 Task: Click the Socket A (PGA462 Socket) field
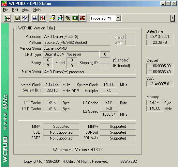coord(76,42)
